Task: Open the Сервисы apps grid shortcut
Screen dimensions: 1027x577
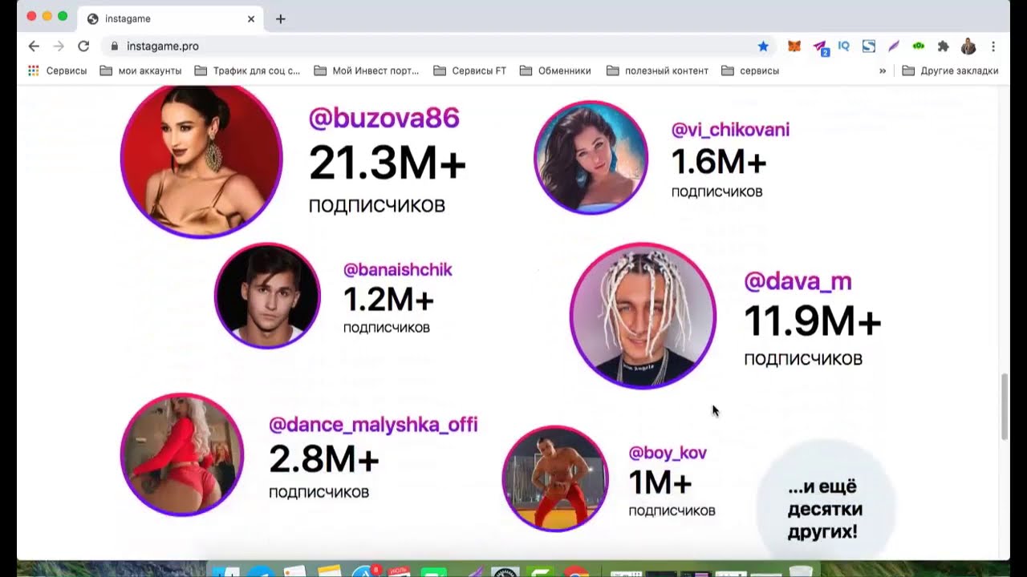Action: 57,71
